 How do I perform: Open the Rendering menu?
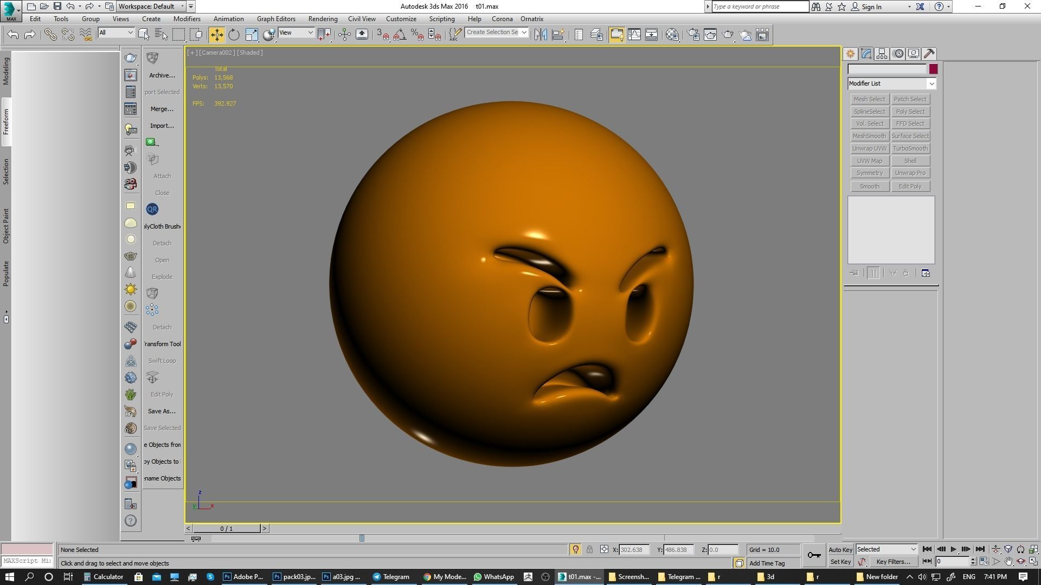[x=323, y=19]
